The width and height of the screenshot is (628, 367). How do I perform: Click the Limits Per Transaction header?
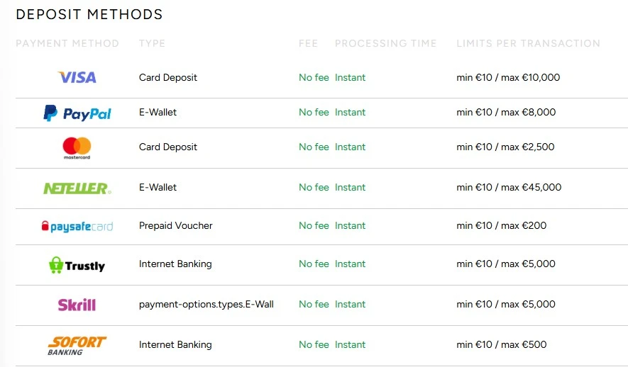coord(528,43)
